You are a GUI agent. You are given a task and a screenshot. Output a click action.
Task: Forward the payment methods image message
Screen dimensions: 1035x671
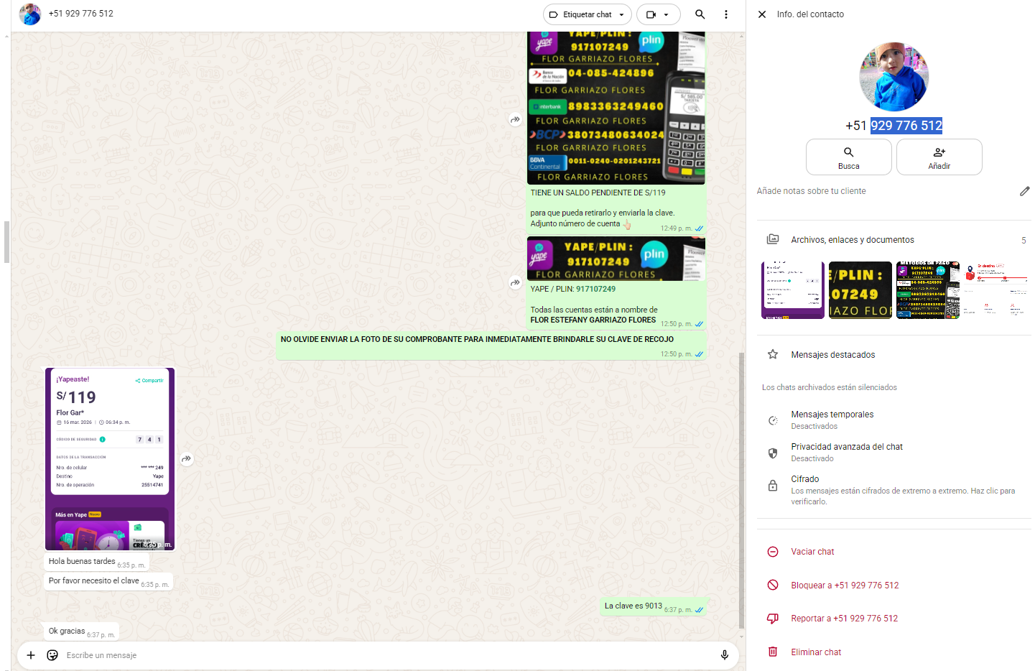pyautogui.click(x=515, y=120)
